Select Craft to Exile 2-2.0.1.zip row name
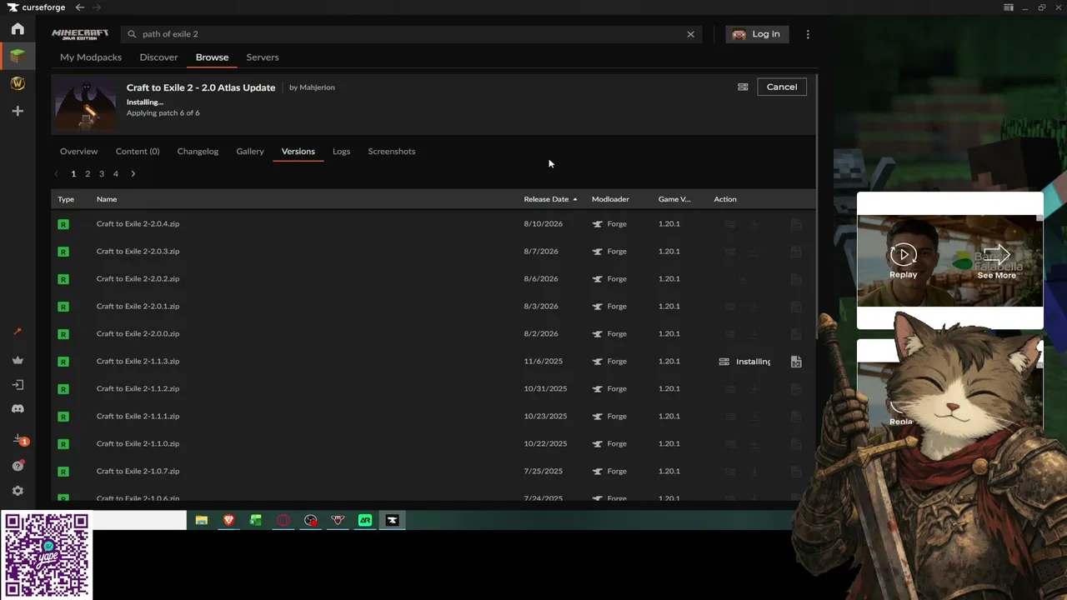Image resolution: width=1067 pixels, height=600 pixels. pos(138,307)
